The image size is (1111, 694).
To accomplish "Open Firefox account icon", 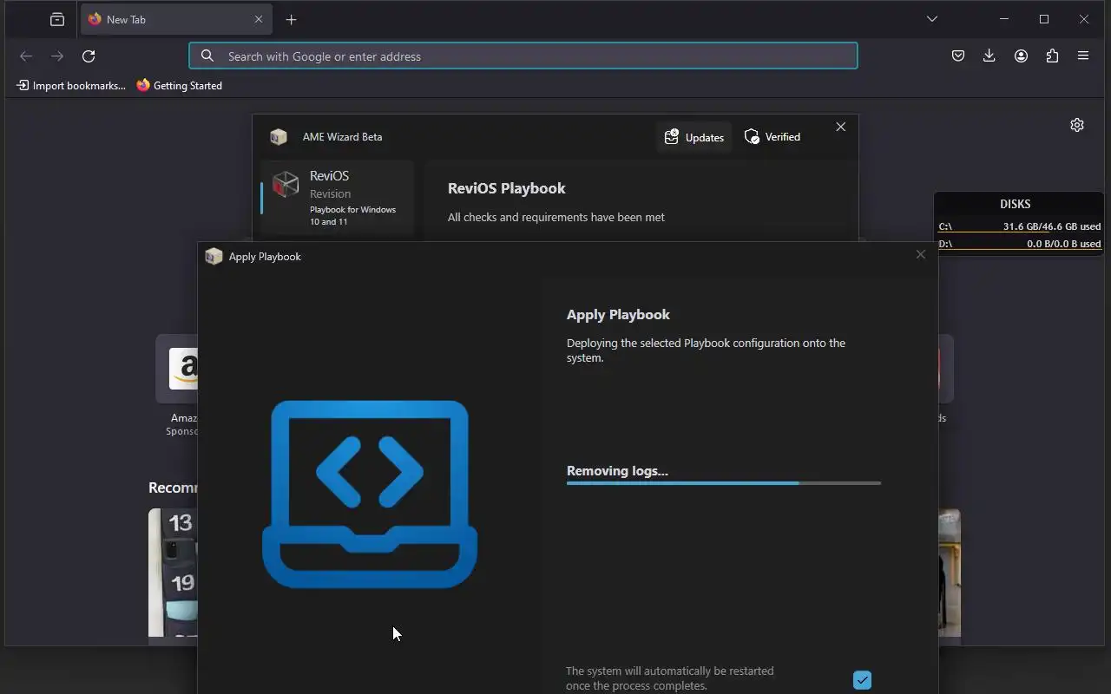I will (x=1021, y=56).
